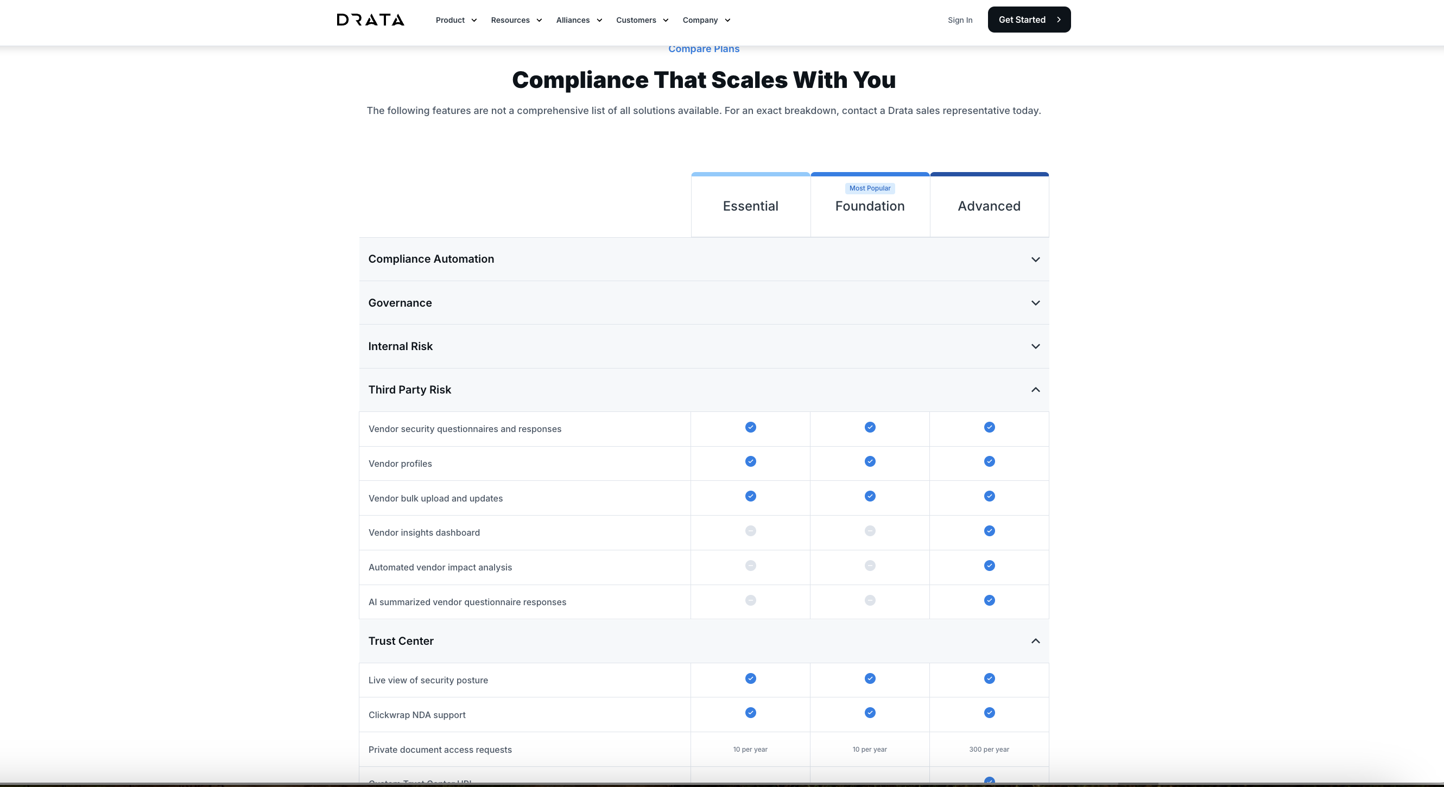Click Advanced checkmark for Vendor insights dashboard
The image size is (1444, 787).
pos(989,531)
